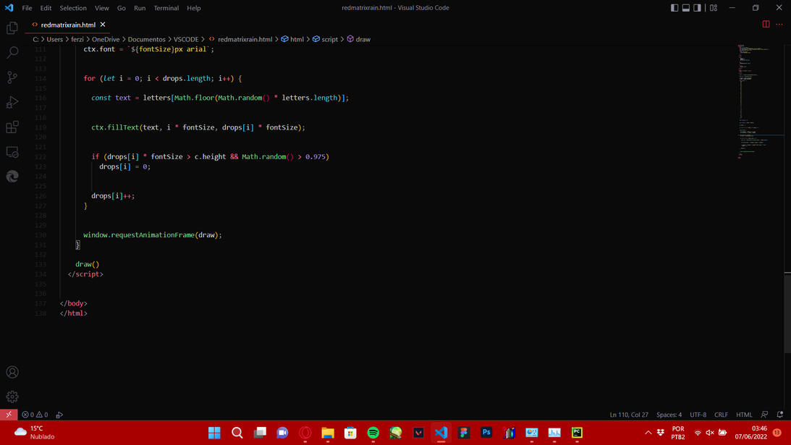
Task: Click the Microsoft Edge Tools icon in the sidebar
Action: (x=12, y=177)
